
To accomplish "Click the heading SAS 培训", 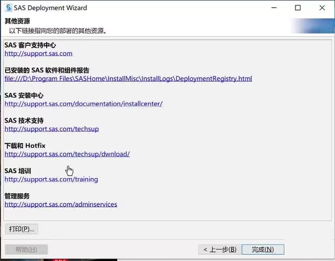I will click(x=18, y=171).
